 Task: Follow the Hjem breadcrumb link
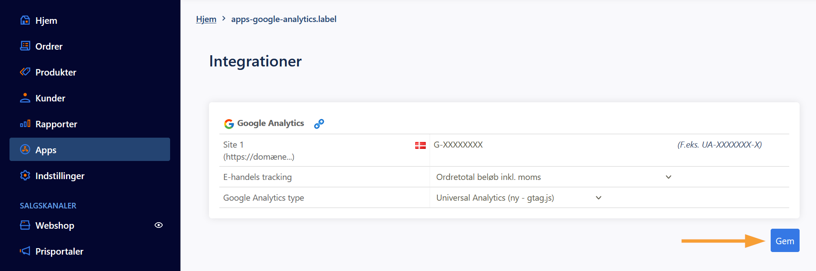206,19
